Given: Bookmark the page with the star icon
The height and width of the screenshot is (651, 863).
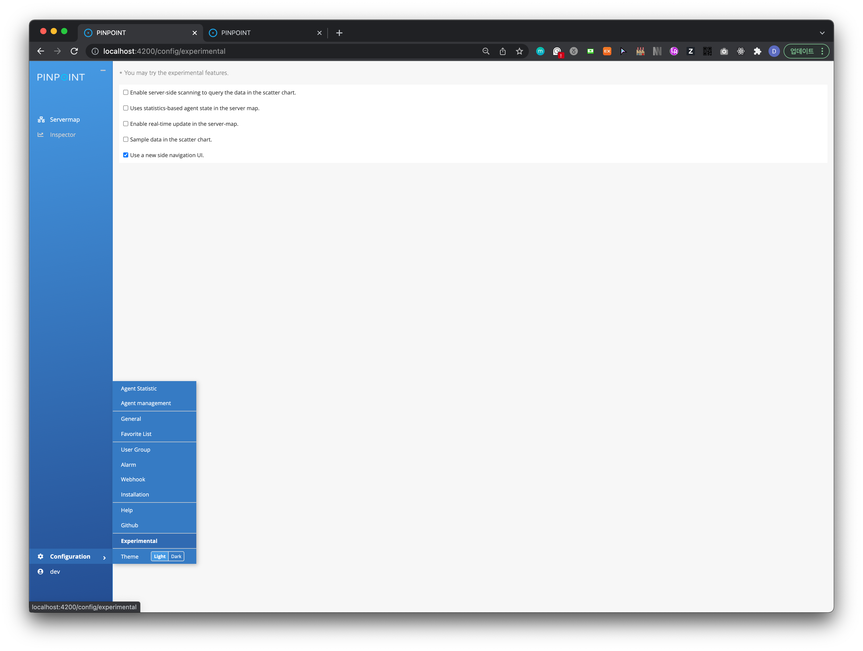Looking at the screenshot, I should (x=519, y=51).
